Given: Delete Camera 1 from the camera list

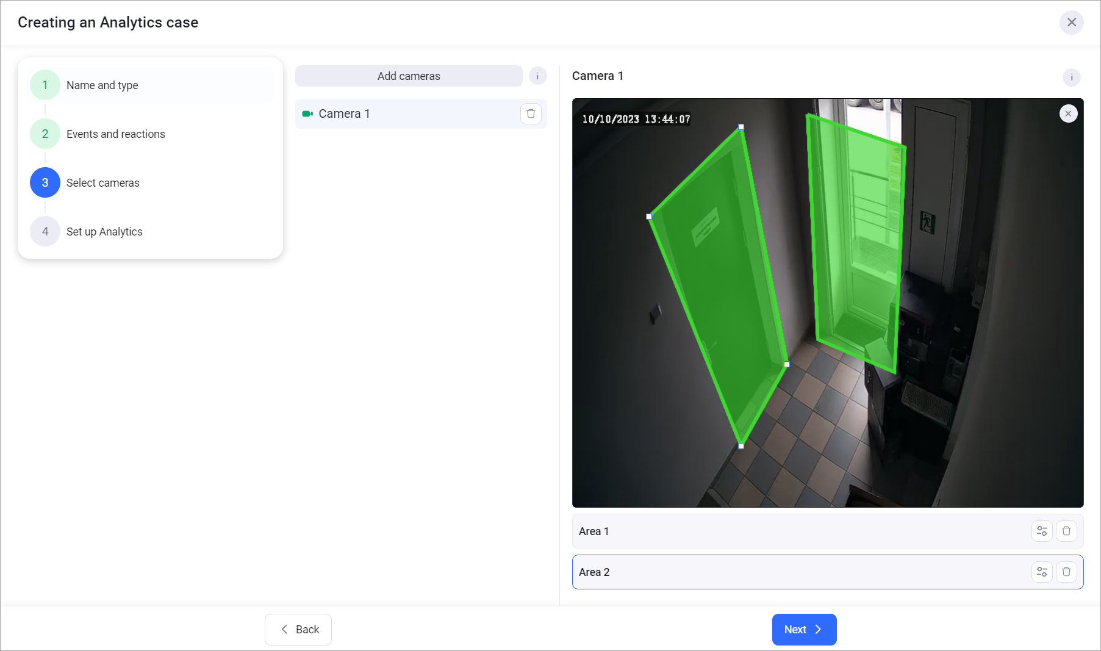Looking at the screenshot, I should click(x=531, y=114).
